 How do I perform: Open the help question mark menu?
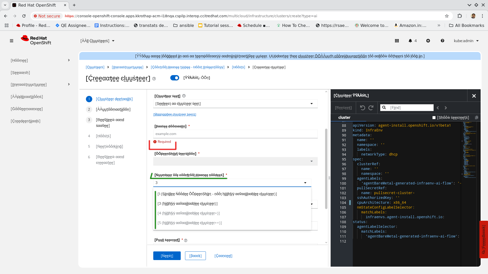click(442, 41)
